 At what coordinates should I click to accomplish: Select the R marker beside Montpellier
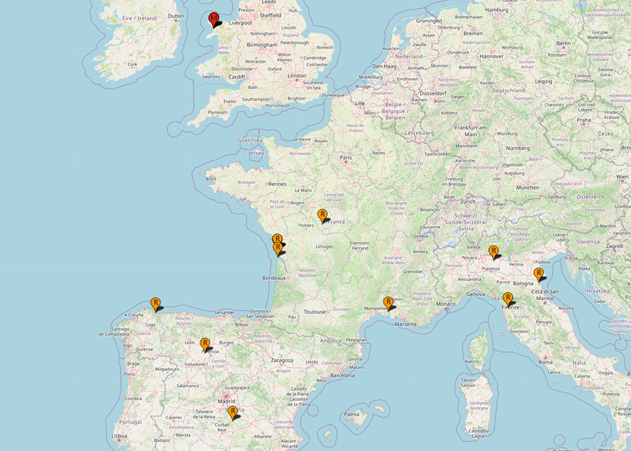pyautogui.click(x=388, y=303)
